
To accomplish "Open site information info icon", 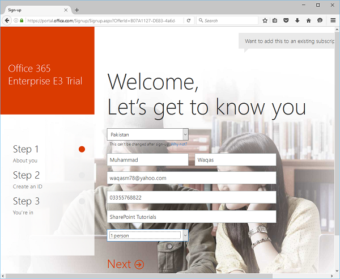I will (x=16, y=20).
